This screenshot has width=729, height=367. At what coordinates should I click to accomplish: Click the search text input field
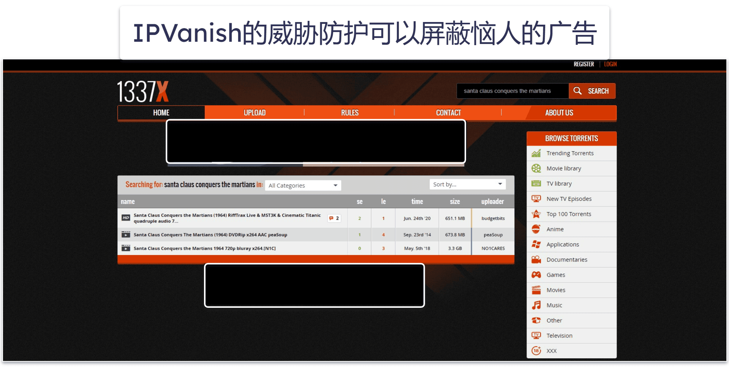(512, 91)
